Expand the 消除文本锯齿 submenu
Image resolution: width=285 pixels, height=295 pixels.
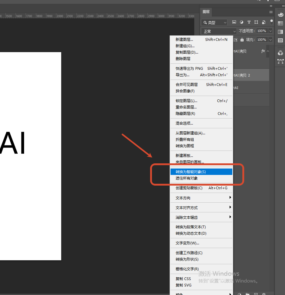[x=201, y=218]
